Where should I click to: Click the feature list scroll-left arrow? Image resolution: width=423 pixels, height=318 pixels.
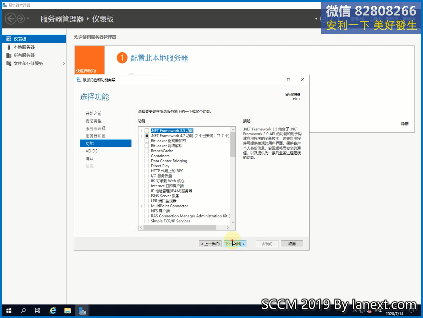pyautogui.click(x=141, y=228)
